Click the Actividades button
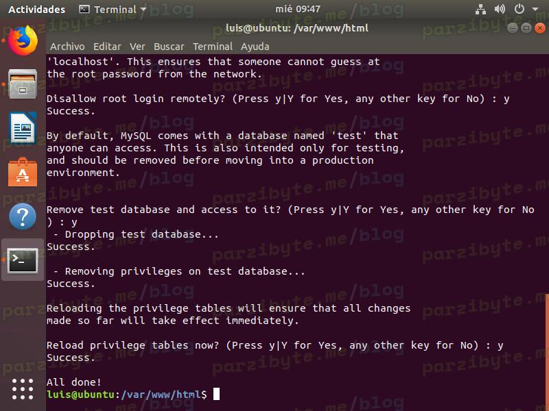This screenshot has width=549, height=411. coord(36,10)
